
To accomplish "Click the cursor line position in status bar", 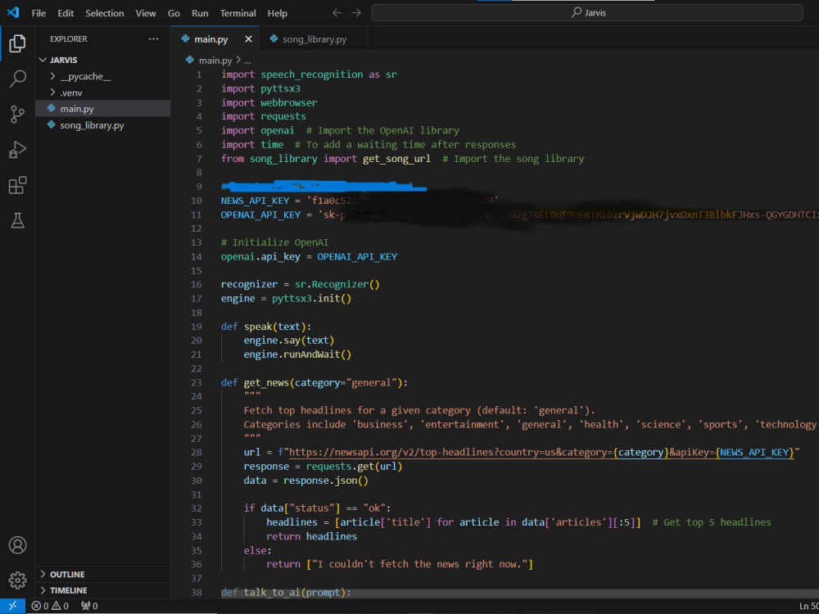I will pyautogui.click(x=808, y=606).
